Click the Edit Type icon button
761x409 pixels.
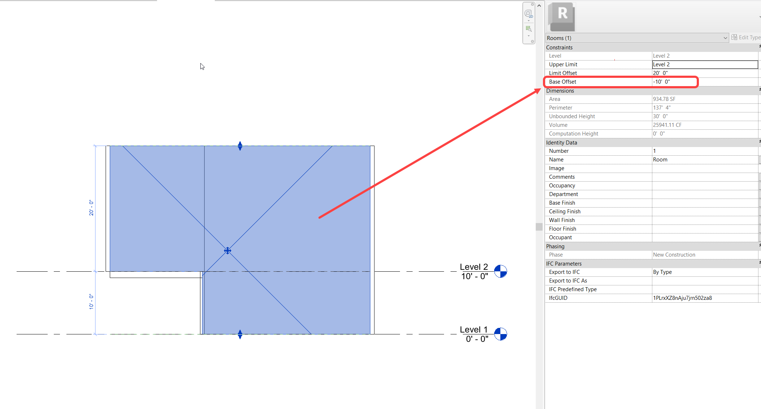[734, 37]
